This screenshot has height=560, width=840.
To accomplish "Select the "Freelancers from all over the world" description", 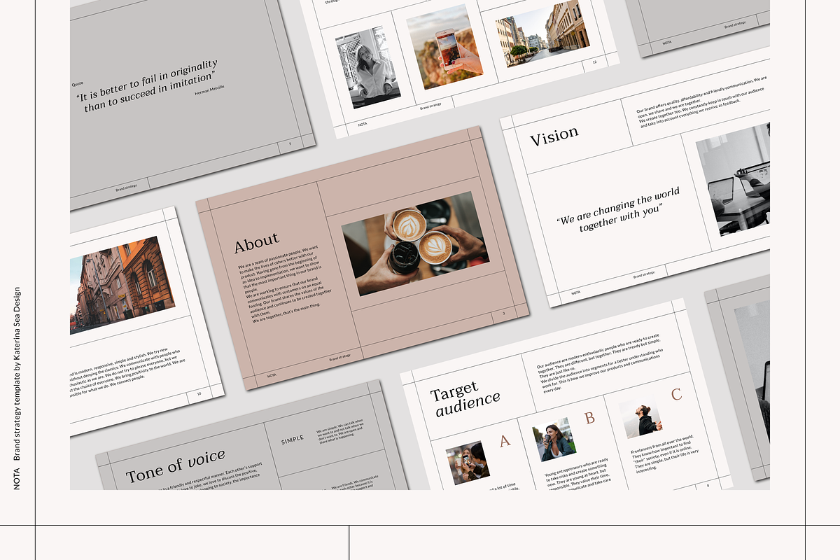I will [664, 456].
